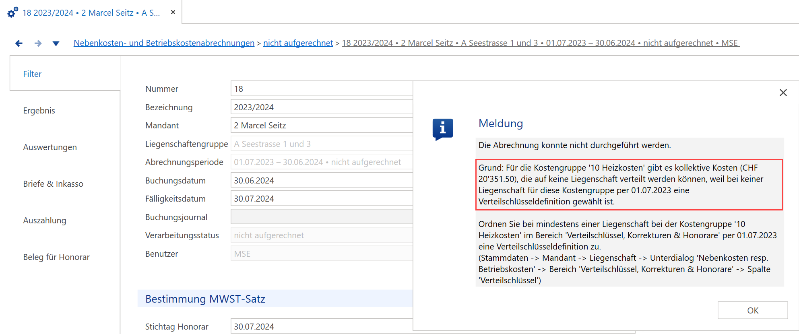The width and height of the screenshot is (799, 334).
Task: Go back with the left arrow
Action: [x=19, y=43]
